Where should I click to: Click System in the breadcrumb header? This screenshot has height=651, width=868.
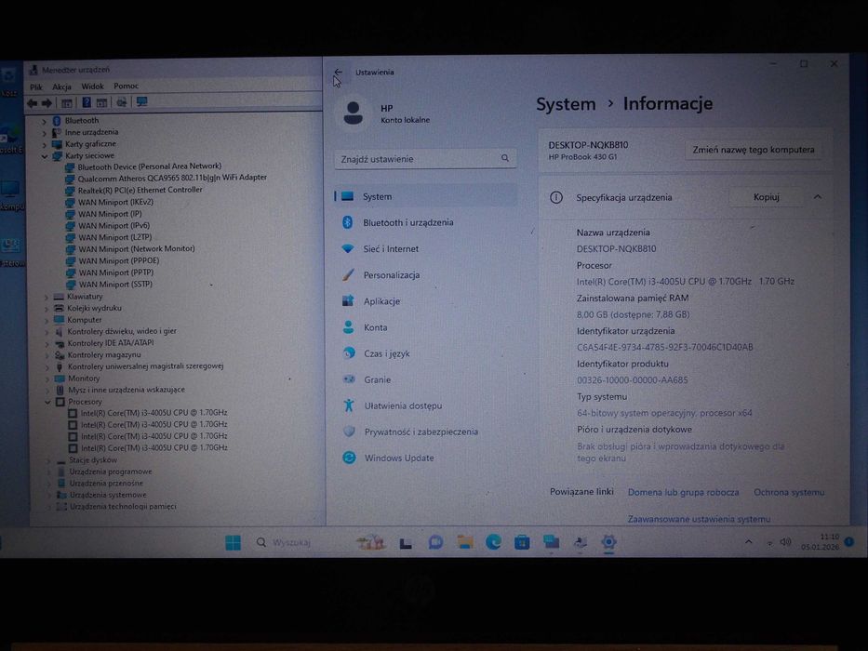566,104
